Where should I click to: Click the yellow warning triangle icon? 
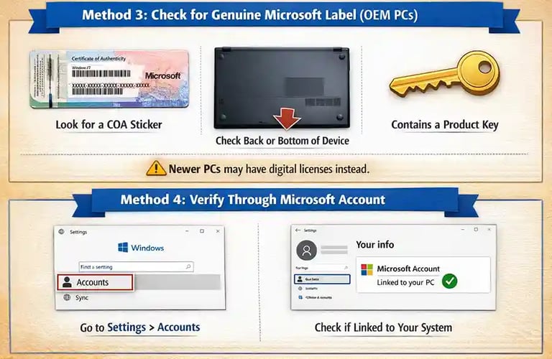tap(156, 169)
